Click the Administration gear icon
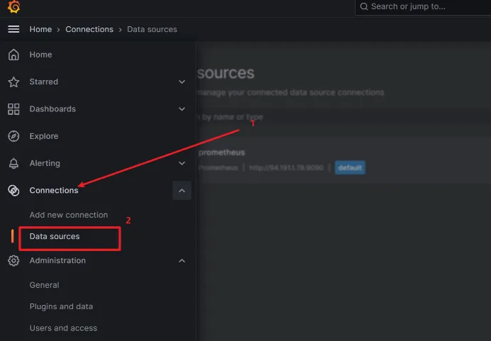This screenshot has height=341, width=491. click(x=13, y=260)
